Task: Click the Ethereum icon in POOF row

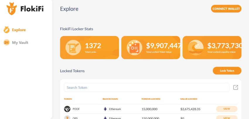Action: [105, 109]
